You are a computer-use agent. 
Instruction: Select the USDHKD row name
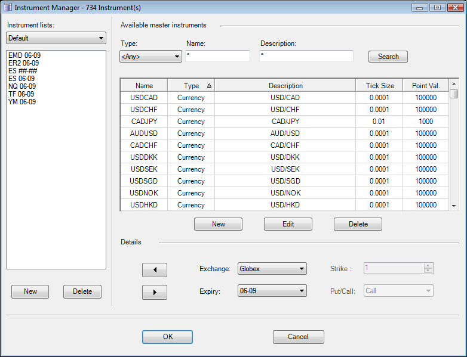(x=144, y=205)
